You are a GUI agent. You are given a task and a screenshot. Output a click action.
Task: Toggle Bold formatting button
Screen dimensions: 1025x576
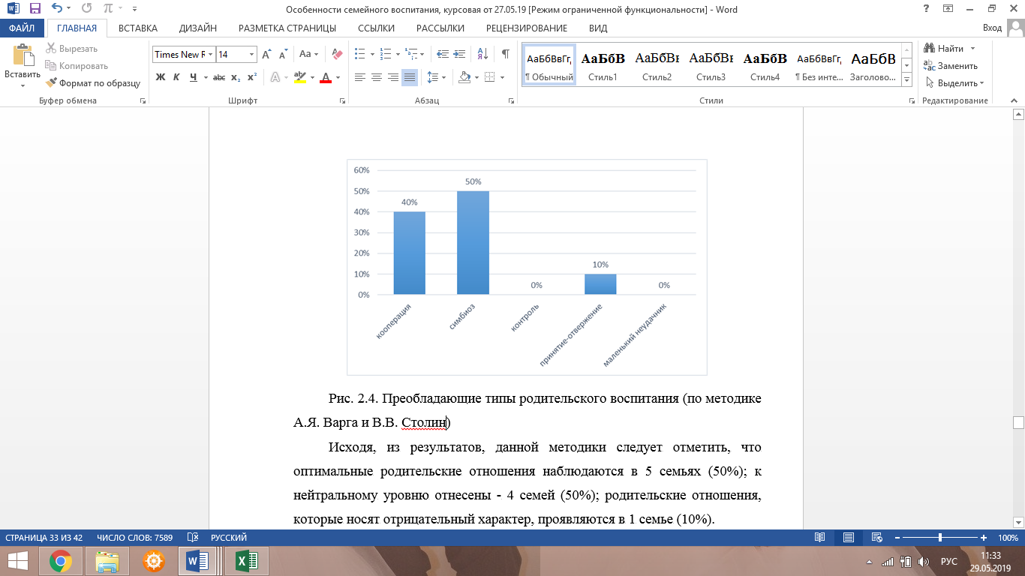(x=160, y=77)
